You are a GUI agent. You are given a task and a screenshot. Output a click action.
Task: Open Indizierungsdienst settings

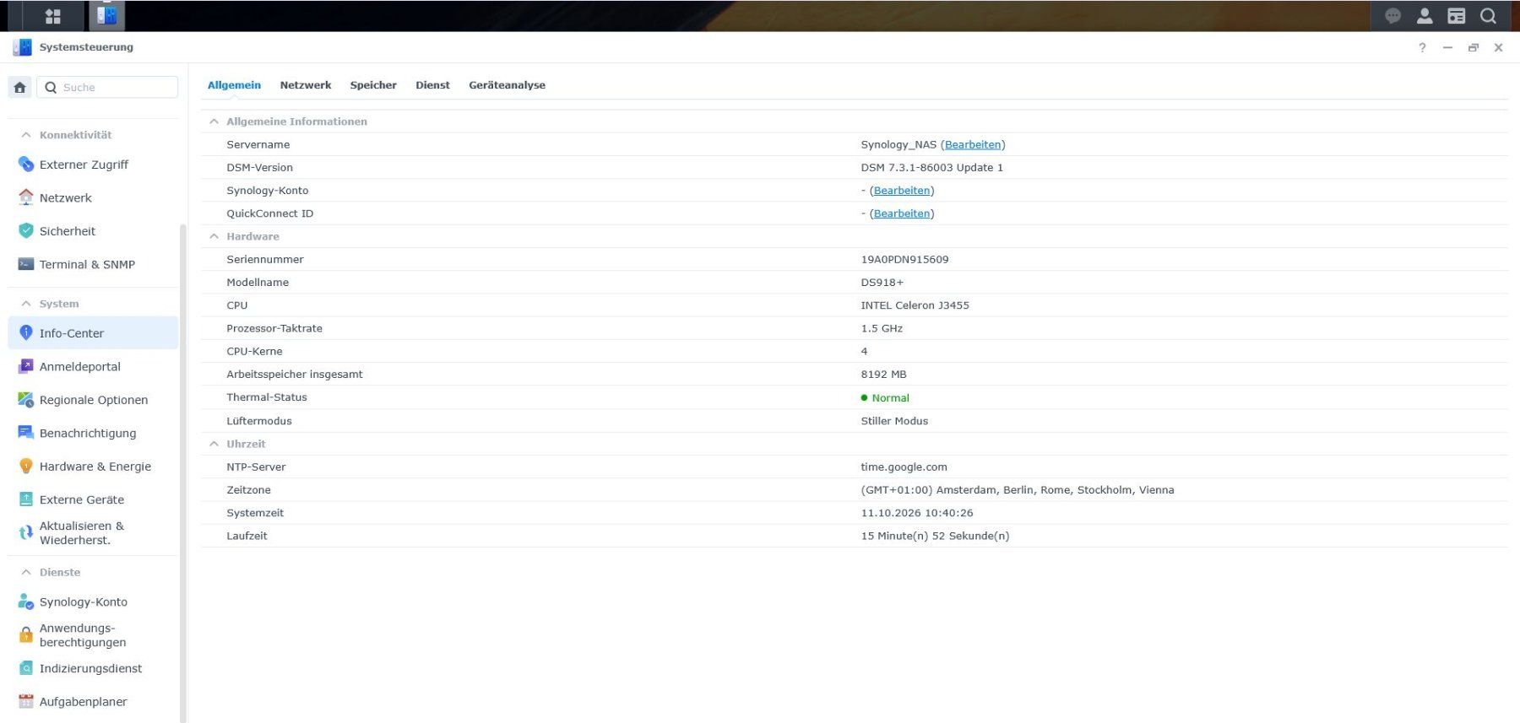93,668
